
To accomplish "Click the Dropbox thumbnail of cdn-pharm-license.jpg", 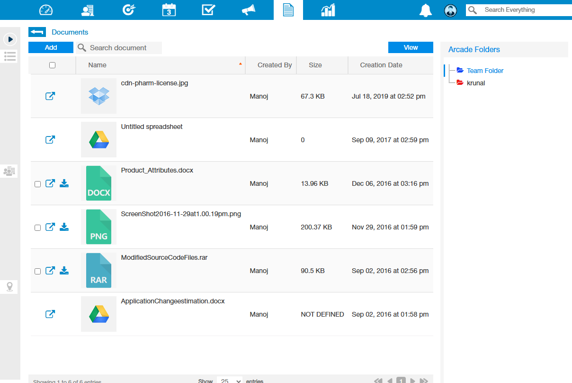I will 98,96.
